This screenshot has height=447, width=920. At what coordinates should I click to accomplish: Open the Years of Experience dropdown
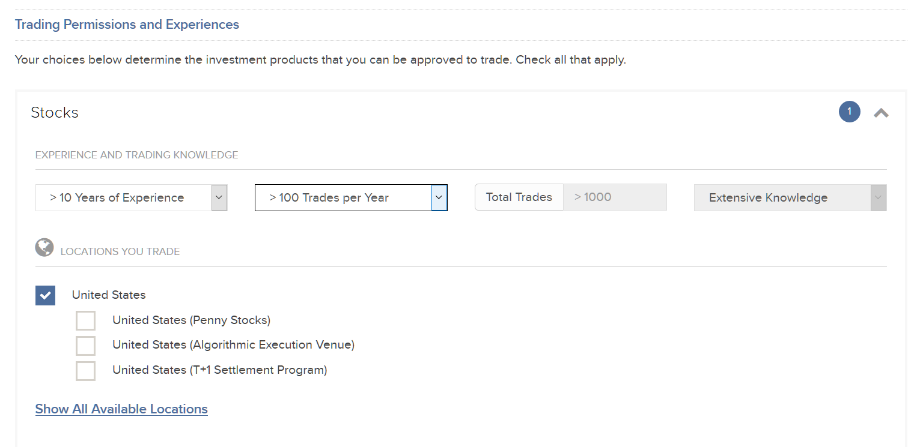[132, 198]
